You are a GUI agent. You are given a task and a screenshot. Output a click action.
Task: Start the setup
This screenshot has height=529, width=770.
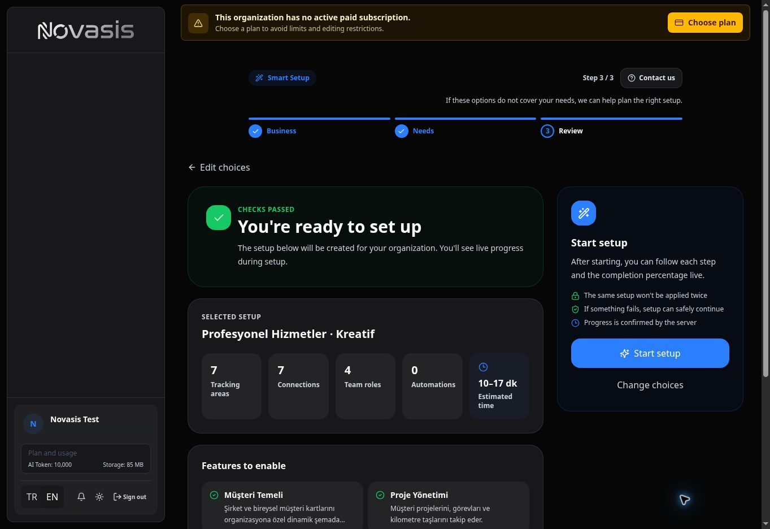point(650,353)
